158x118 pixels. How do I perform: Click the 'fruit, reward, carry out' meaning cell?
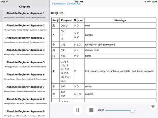coord(120,71)
